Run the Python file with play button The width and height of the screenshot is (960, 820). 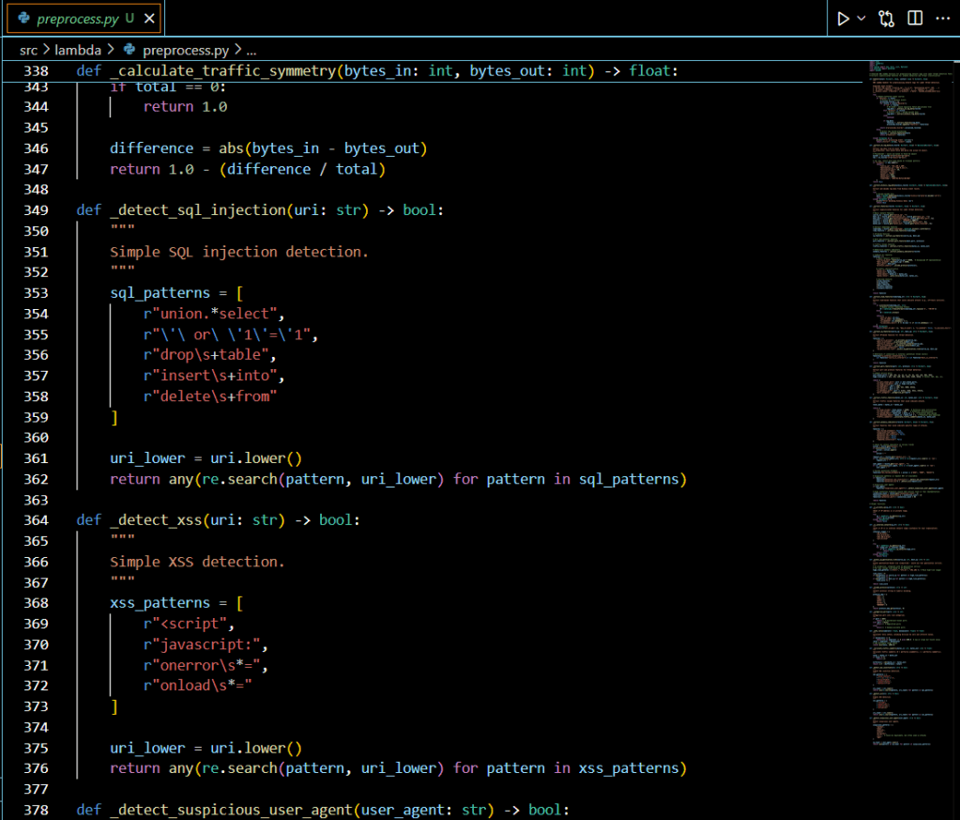[843, 18]
